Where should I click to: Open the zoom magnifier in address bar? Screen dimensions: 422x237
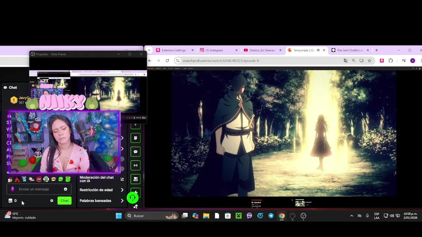[354, 61]
